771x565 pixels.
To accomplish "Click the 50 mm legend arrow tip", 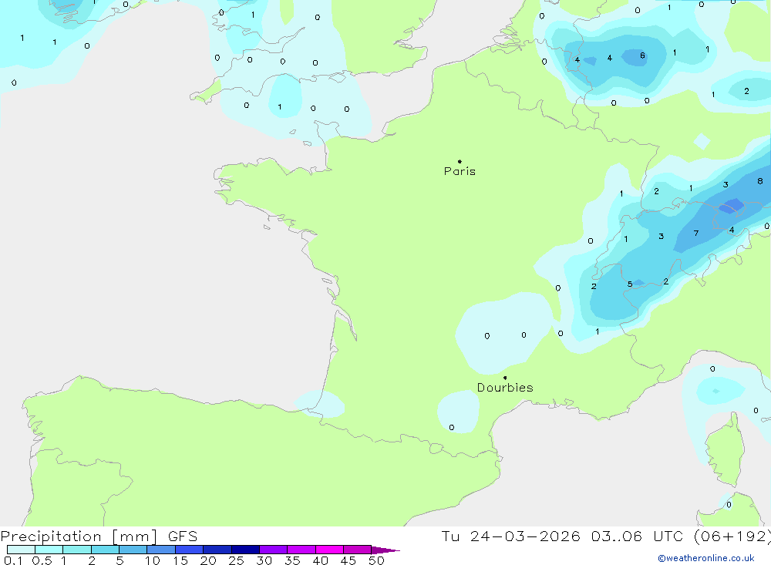I will click(x=385, y=550).
